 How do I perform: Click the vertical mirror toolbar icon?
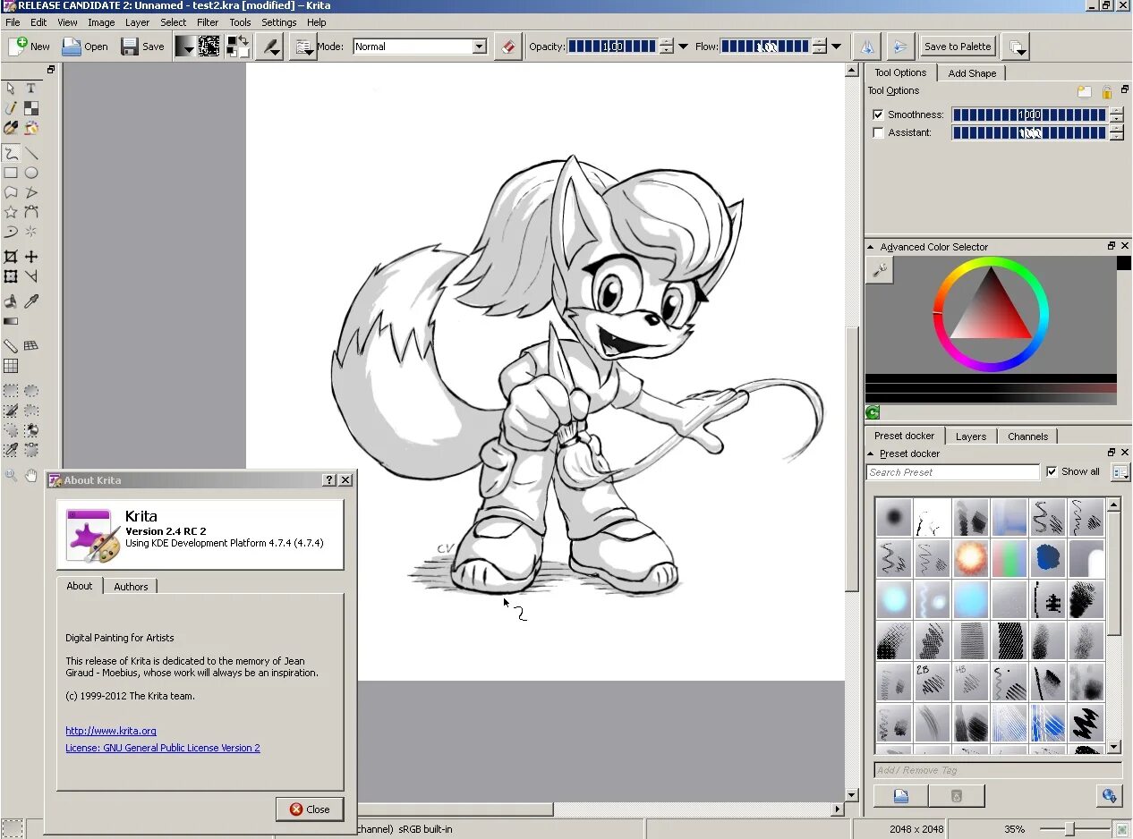coord(899,47)
